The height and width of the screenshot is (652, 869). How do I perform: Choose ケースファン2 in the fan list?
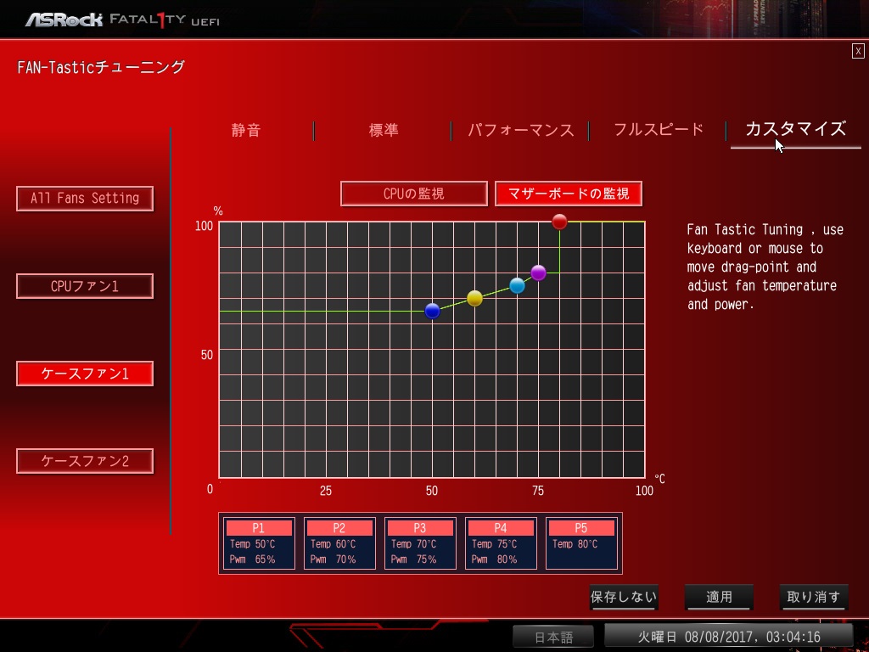tap(85, 461)
